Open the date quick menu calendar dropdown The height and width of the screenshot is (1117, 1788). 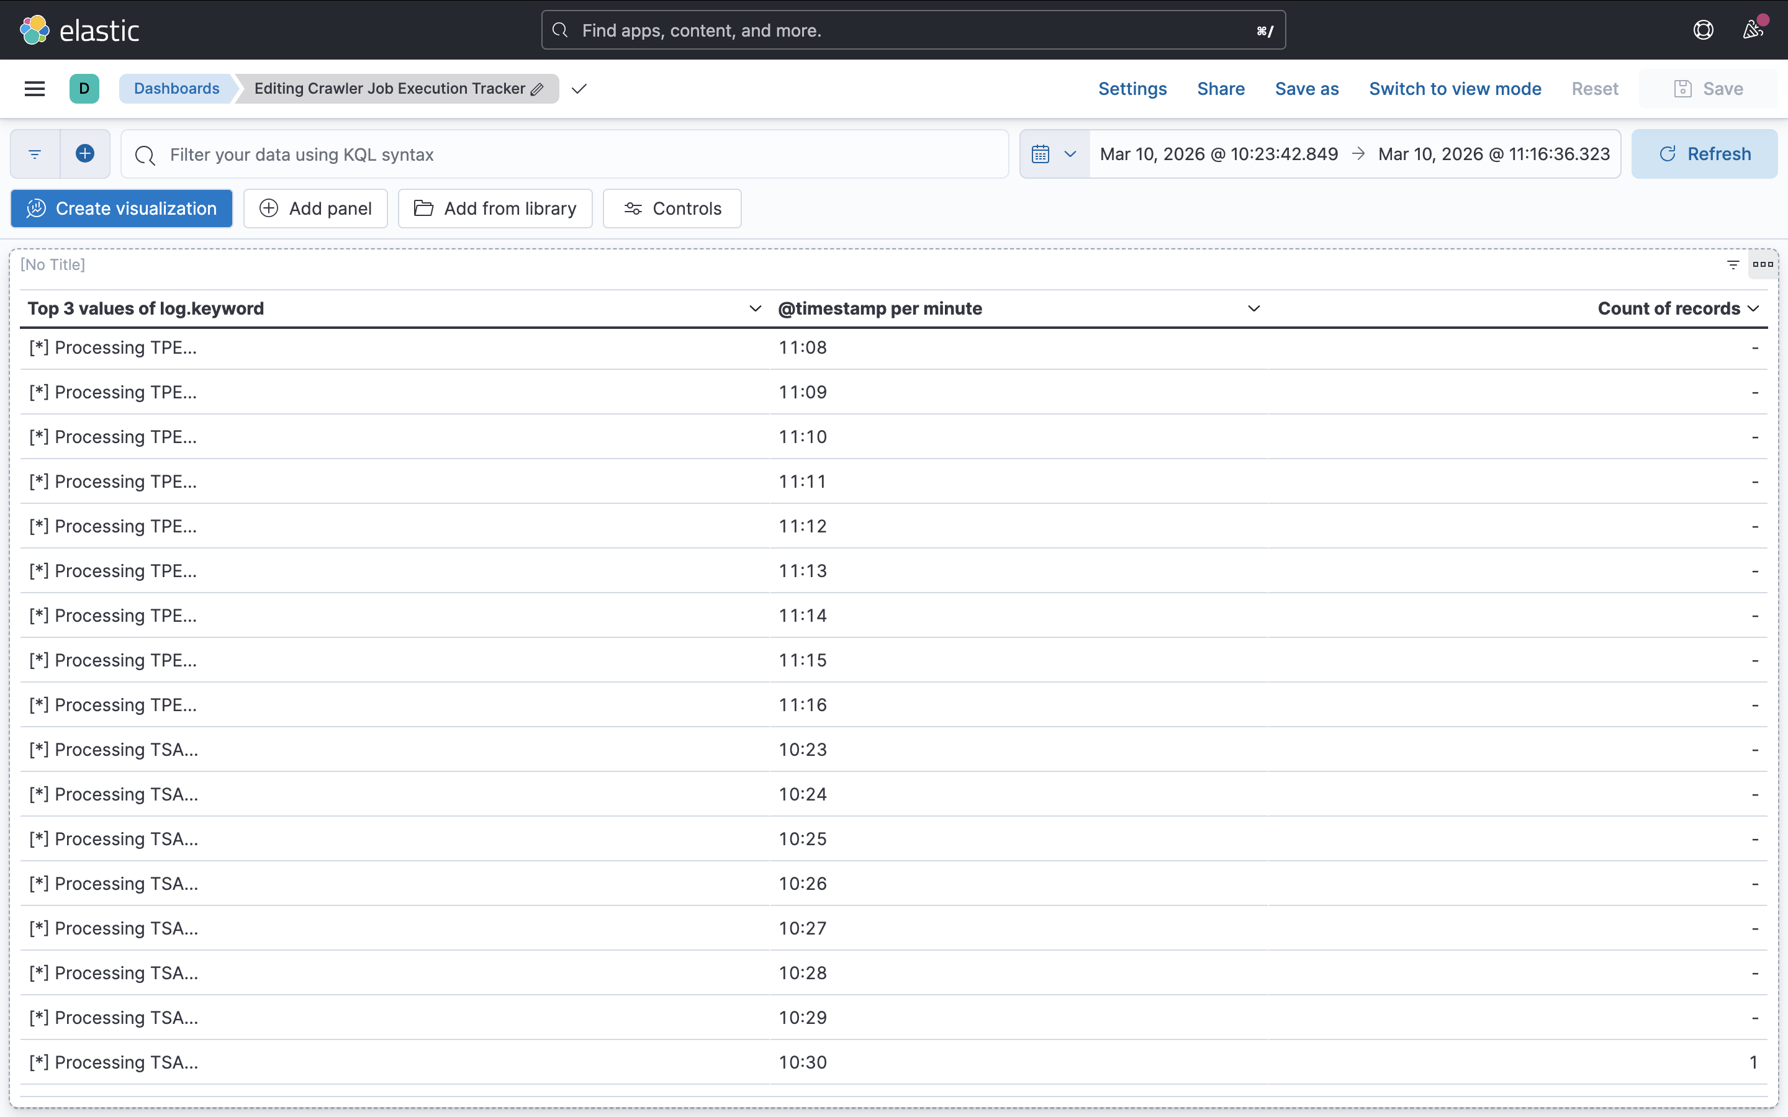[x=1054, y=154]
